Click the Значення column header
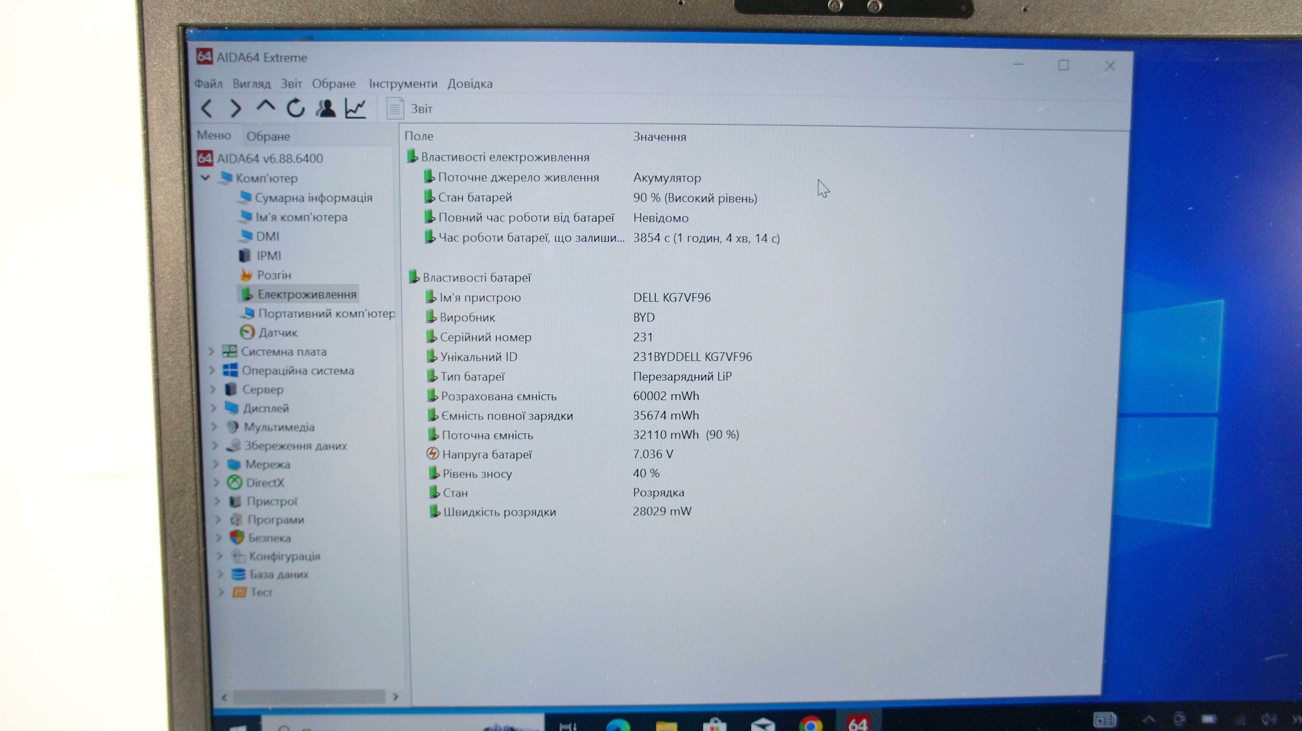The height and width of the screenshot is (731, 1302). 660,137
